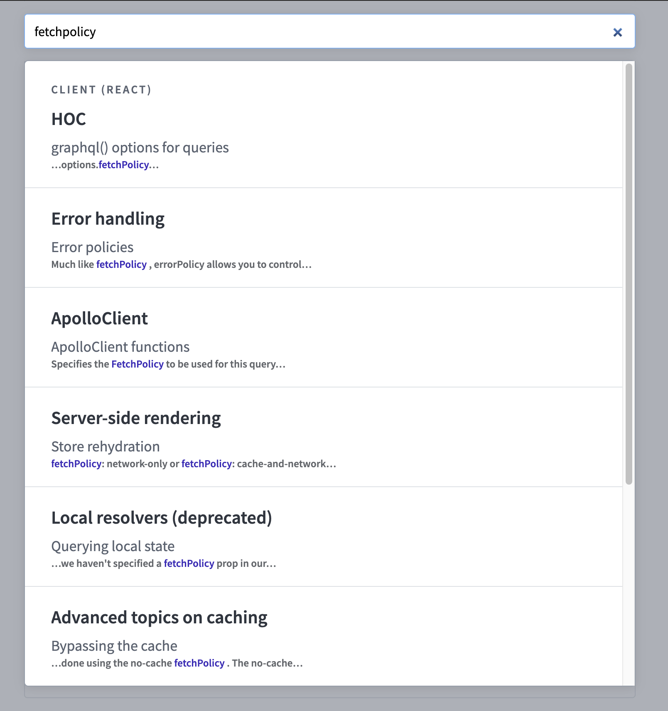
Task: Click fetchPolicy highlight in Error policies snippet
Action: point(121,264)
